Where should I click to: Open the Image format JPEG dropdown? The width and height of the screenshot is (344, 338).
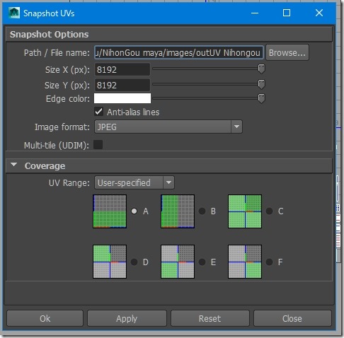point(168,127)
